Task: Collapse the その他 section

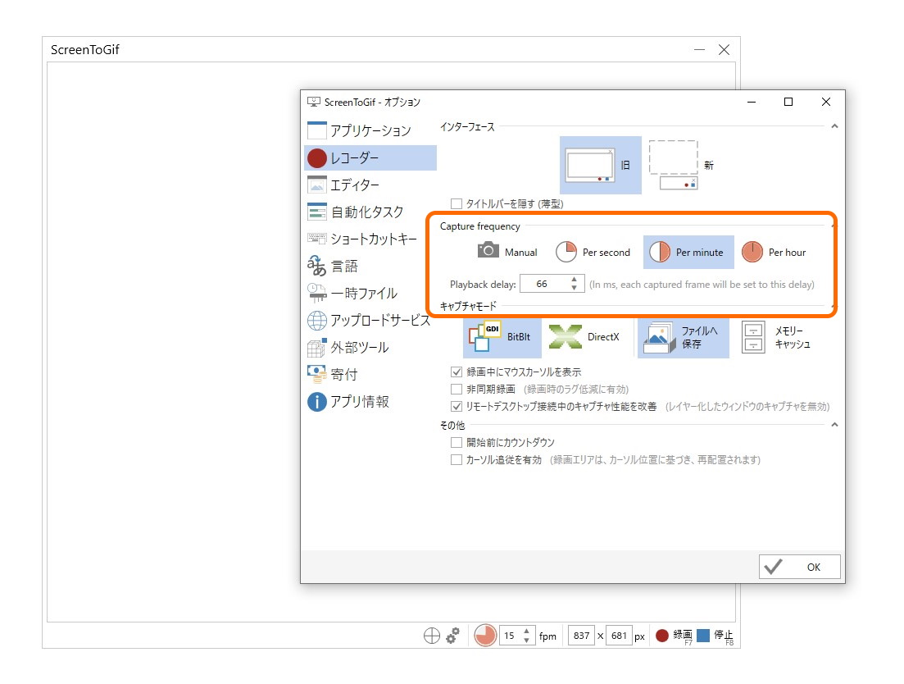Action: (836, 424)
